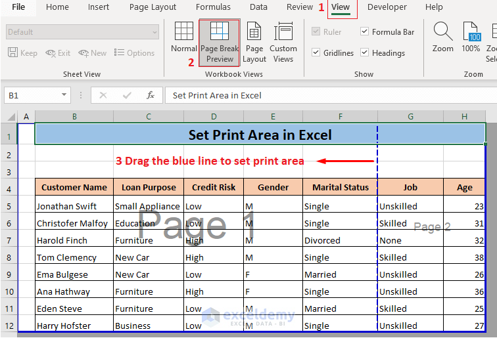Click the Name Box showing B1

click(x=37, y=95)
